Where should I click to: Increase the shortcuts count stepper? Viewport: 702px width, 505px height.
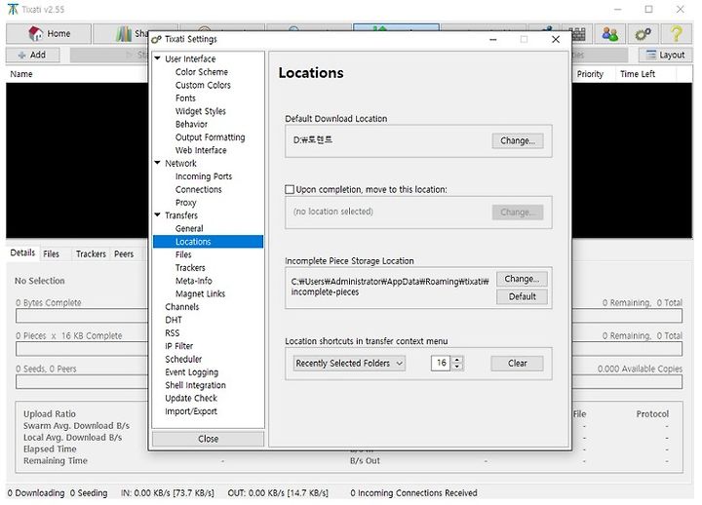tap(456, 360)
